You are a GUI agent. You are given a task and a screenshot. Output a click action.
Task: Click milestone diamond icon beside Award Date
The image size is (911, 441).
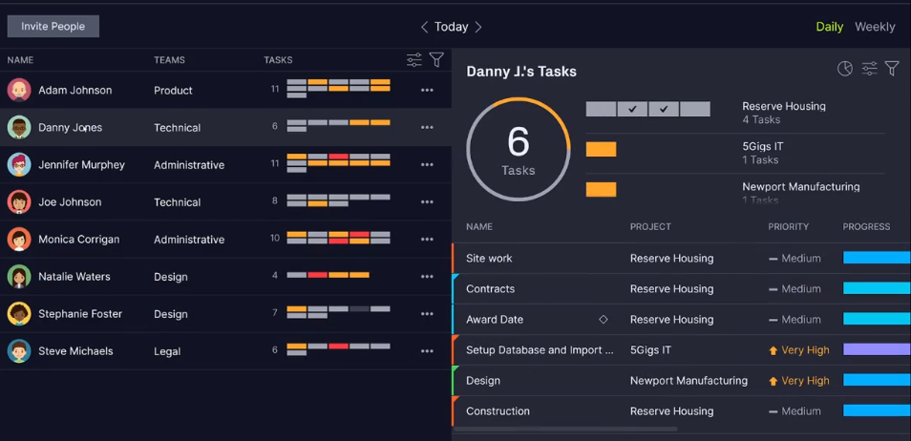coord(603,320)
